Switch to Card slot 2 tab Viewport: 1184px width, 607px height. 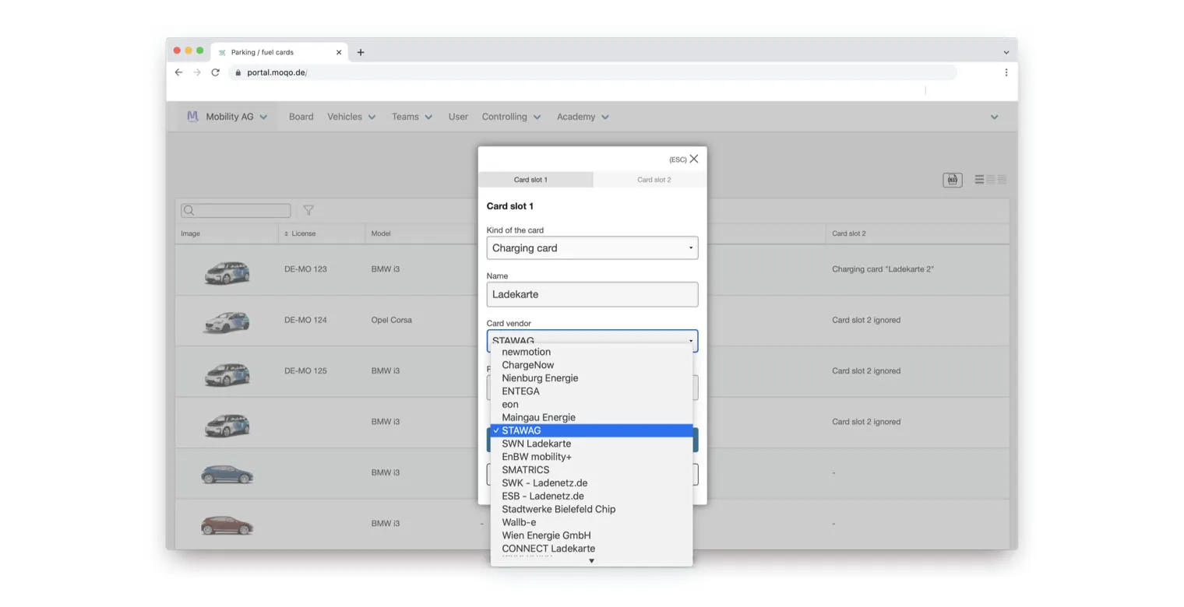click(654, 180)
